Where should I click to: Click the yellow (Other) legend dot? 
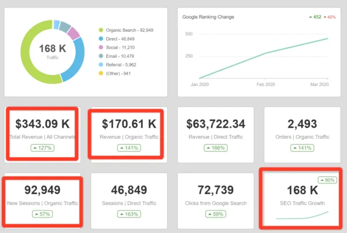tap(101, 73)
